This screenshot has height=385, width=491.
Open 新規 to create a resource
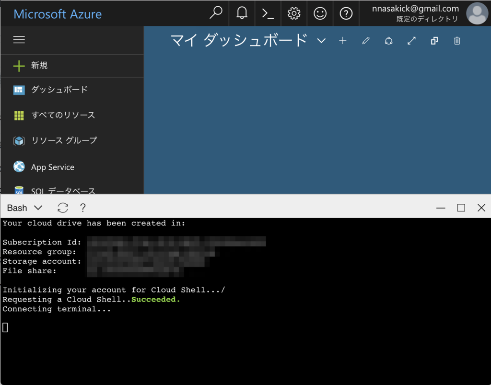point(72,66)
